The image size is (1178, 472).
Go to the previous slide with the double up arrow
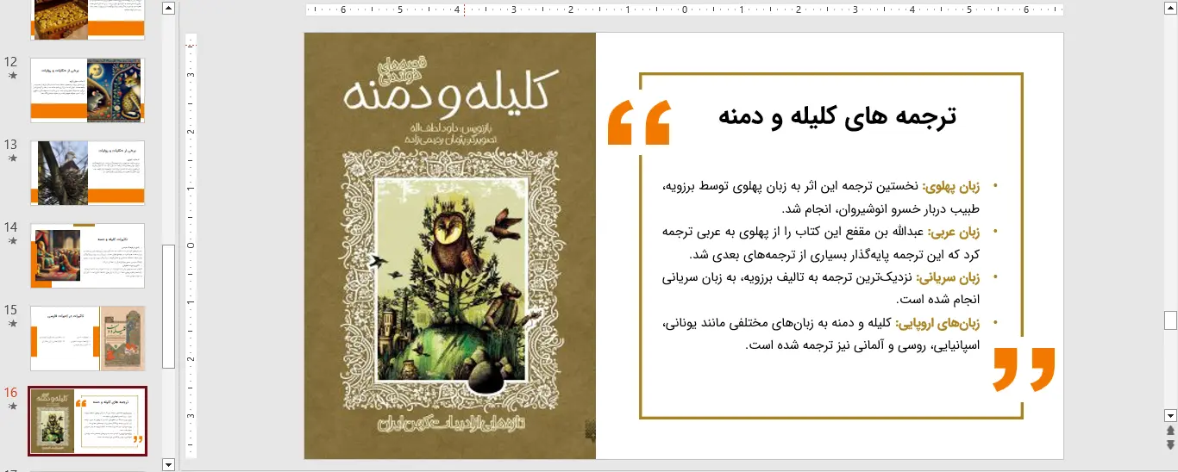point(1170,430)
